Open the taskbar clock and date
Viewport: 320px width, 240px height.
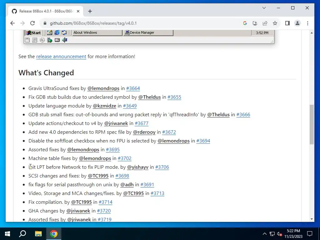click(293, 234)
